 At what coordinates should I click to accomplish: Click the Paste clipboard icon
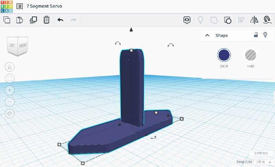click(x=20, y=20)
